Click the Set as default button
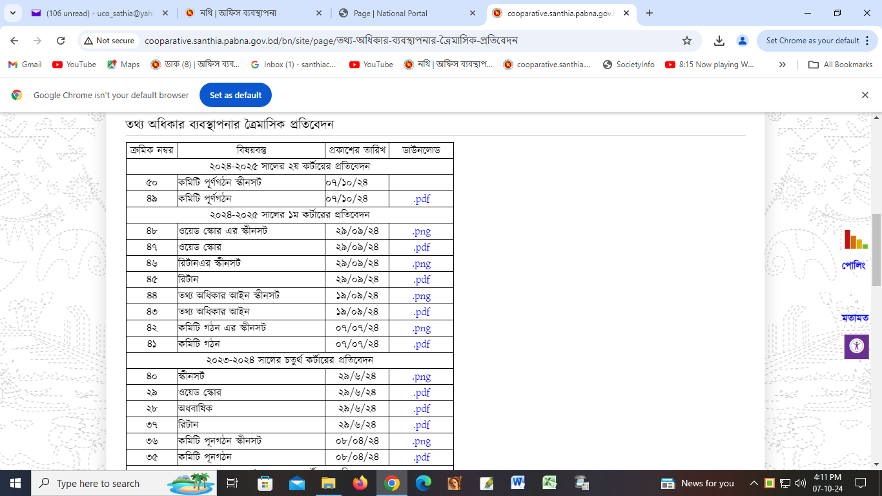Viewport: 882px width, 496px height. point(235,95)
